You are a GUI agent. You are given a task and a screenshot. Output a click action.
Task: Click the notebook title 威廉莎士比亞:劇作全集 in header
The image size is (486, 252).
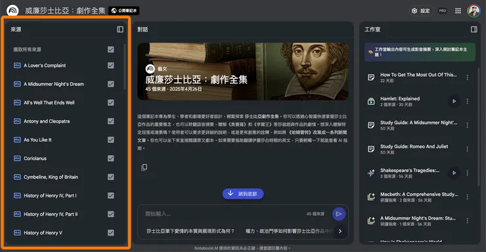[x=65, y=11]
